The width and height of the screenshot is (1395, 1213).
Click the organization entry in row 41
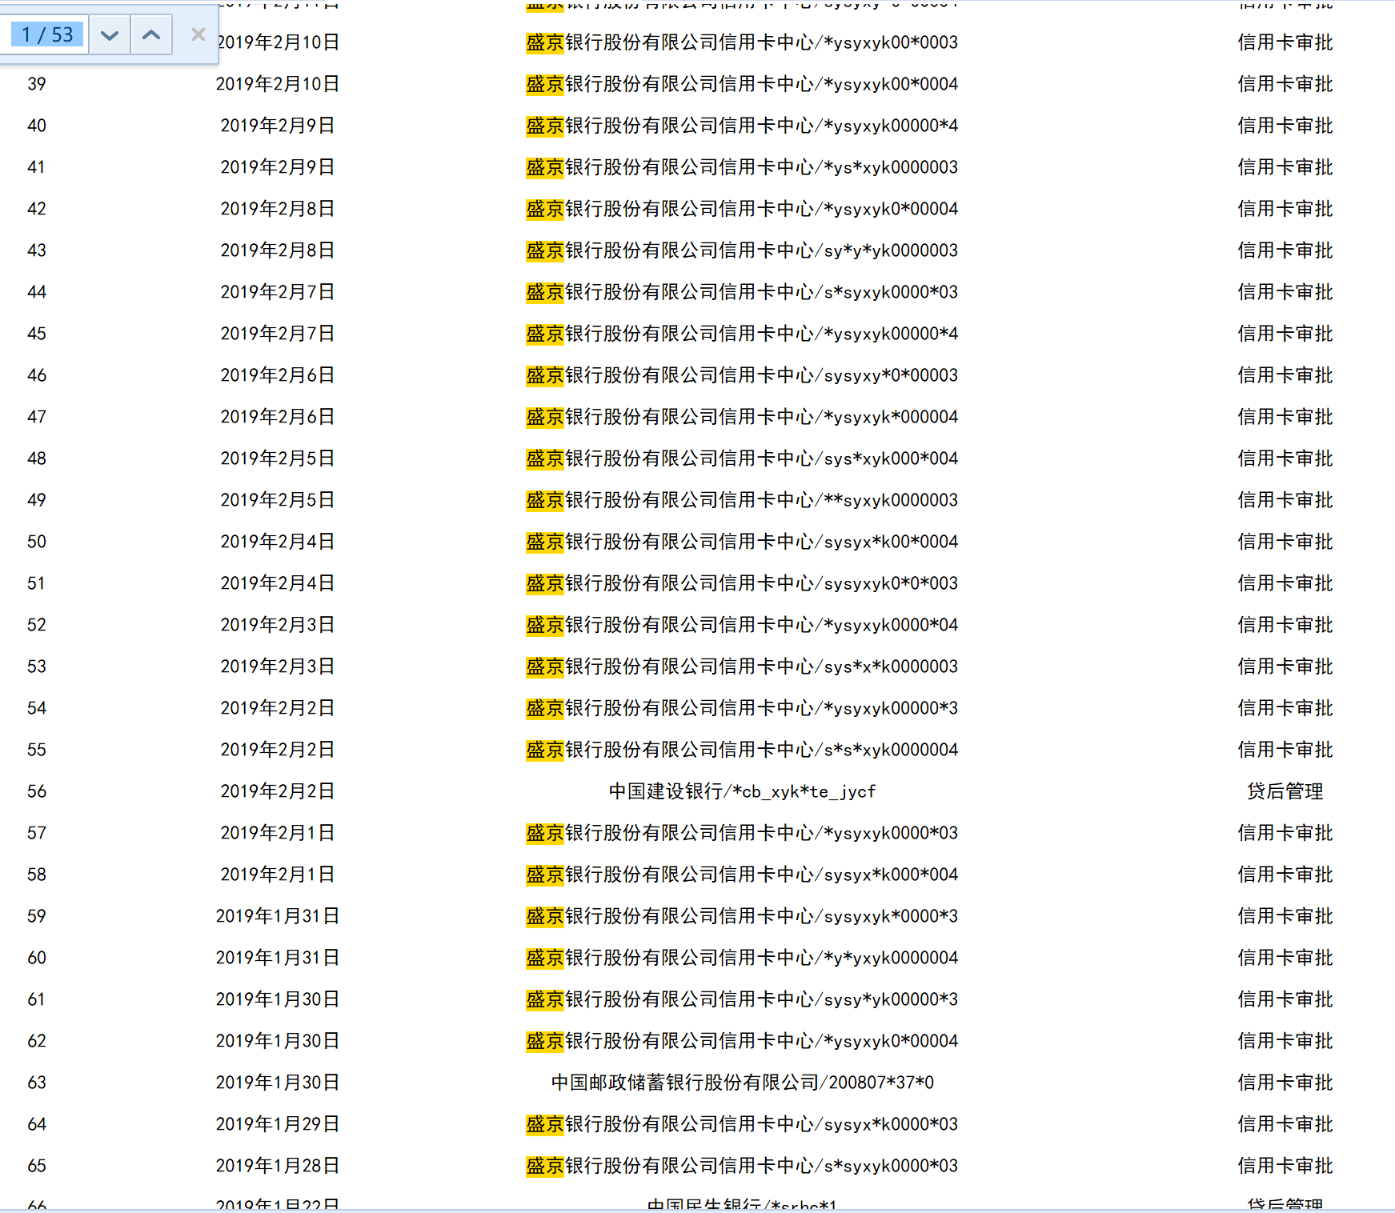[742, 167]
